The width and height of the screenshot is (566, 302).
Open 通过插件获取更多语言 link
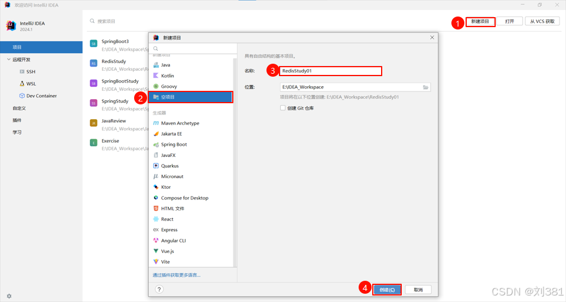(177, 275)
